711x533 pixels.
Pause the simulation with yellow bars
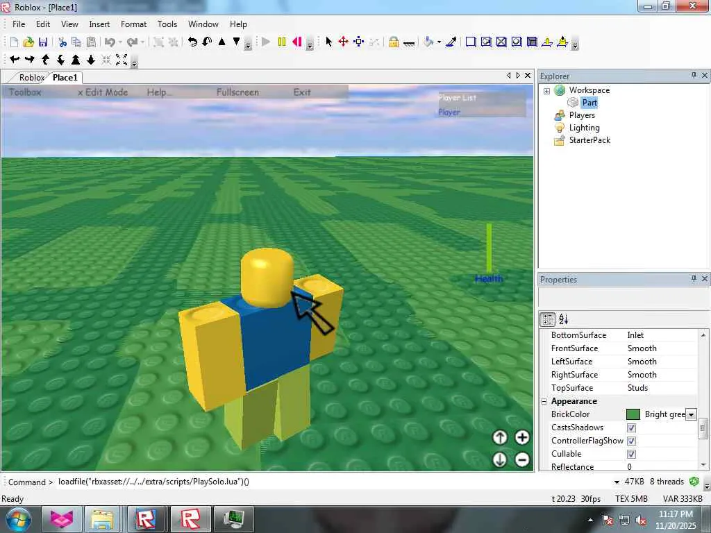282,42
